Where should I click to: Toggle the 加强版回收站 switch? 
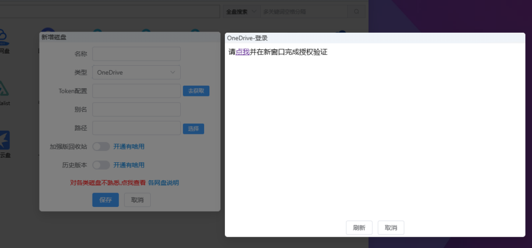tap(101, 147)
